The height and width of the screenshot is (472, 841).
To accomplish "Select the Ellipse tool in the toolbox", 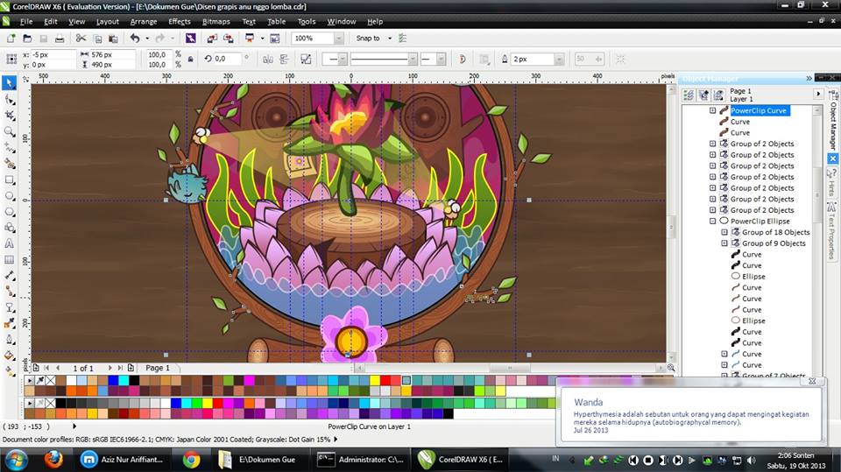I will coord(9,195).
